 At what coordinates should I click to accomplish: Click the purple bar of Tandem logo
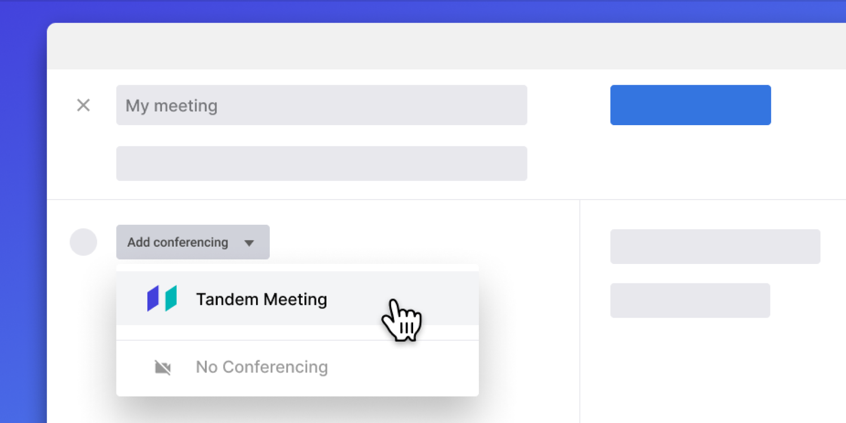[153, 298]
